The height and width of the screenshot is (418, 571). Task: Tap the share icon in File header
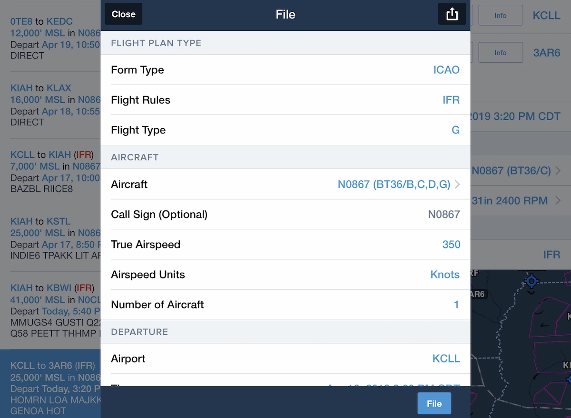[x=452, y=14]
